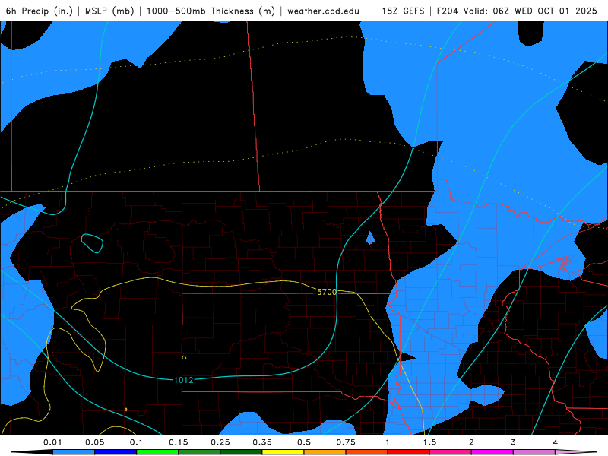The height and width of the screenshot is (456, 608).
Task: Click the "18Z GEFS" model run label
Action: pos(403,11)
